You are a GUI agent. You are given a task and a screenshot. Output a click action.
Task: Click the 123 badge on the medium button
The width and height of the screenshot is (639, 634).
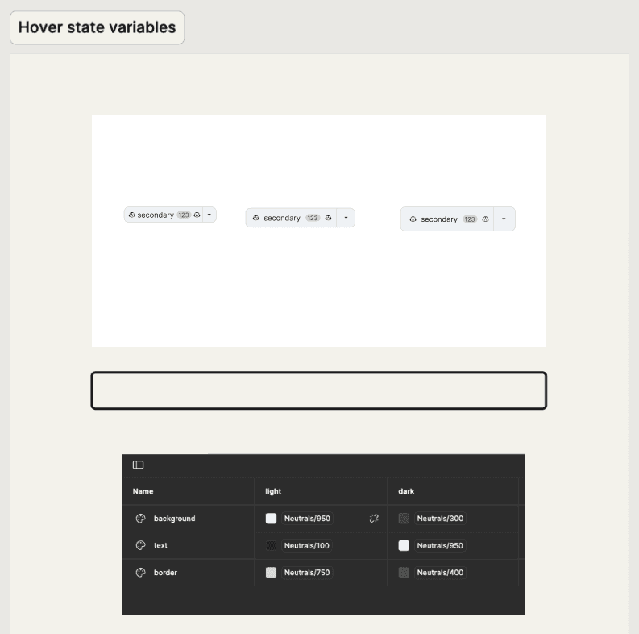[x=313, y=218]
